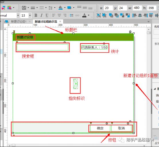Click the Group widgets icon
This screenshot has width=159, height=147.
pos(98,15)
